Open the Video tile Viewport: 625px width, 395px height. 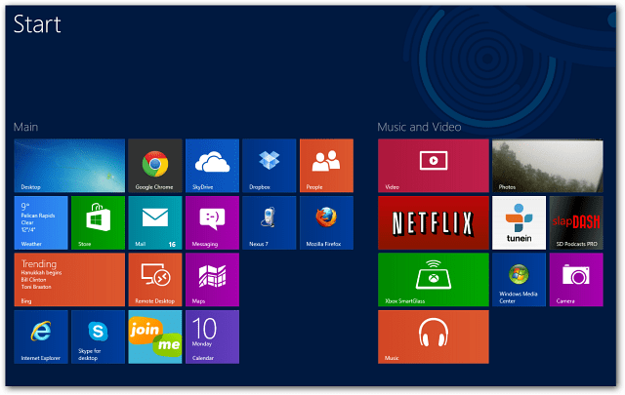click(x=434, y=166)
